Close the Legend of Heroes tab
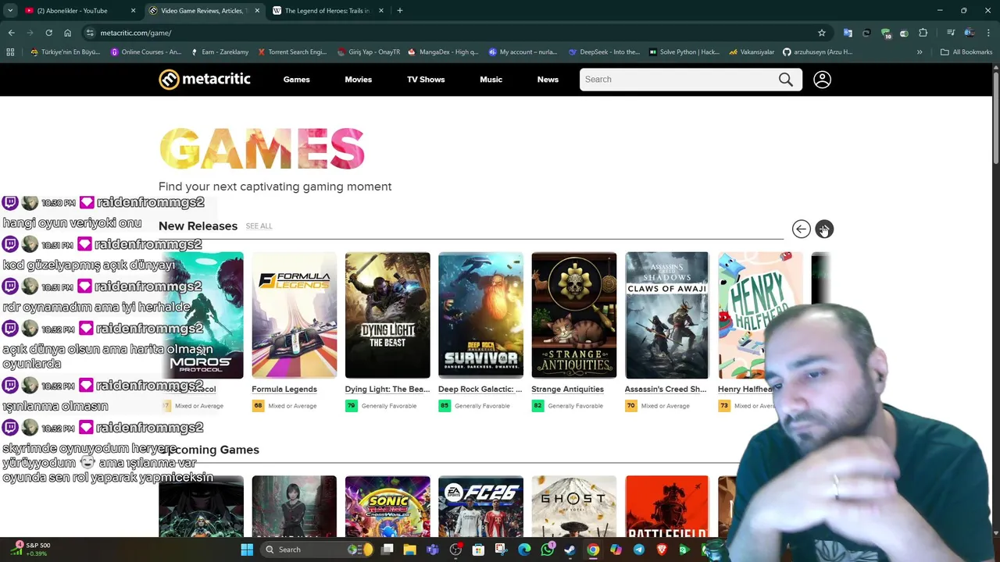Screen dimensions: 1000x562 pos(380,11)
